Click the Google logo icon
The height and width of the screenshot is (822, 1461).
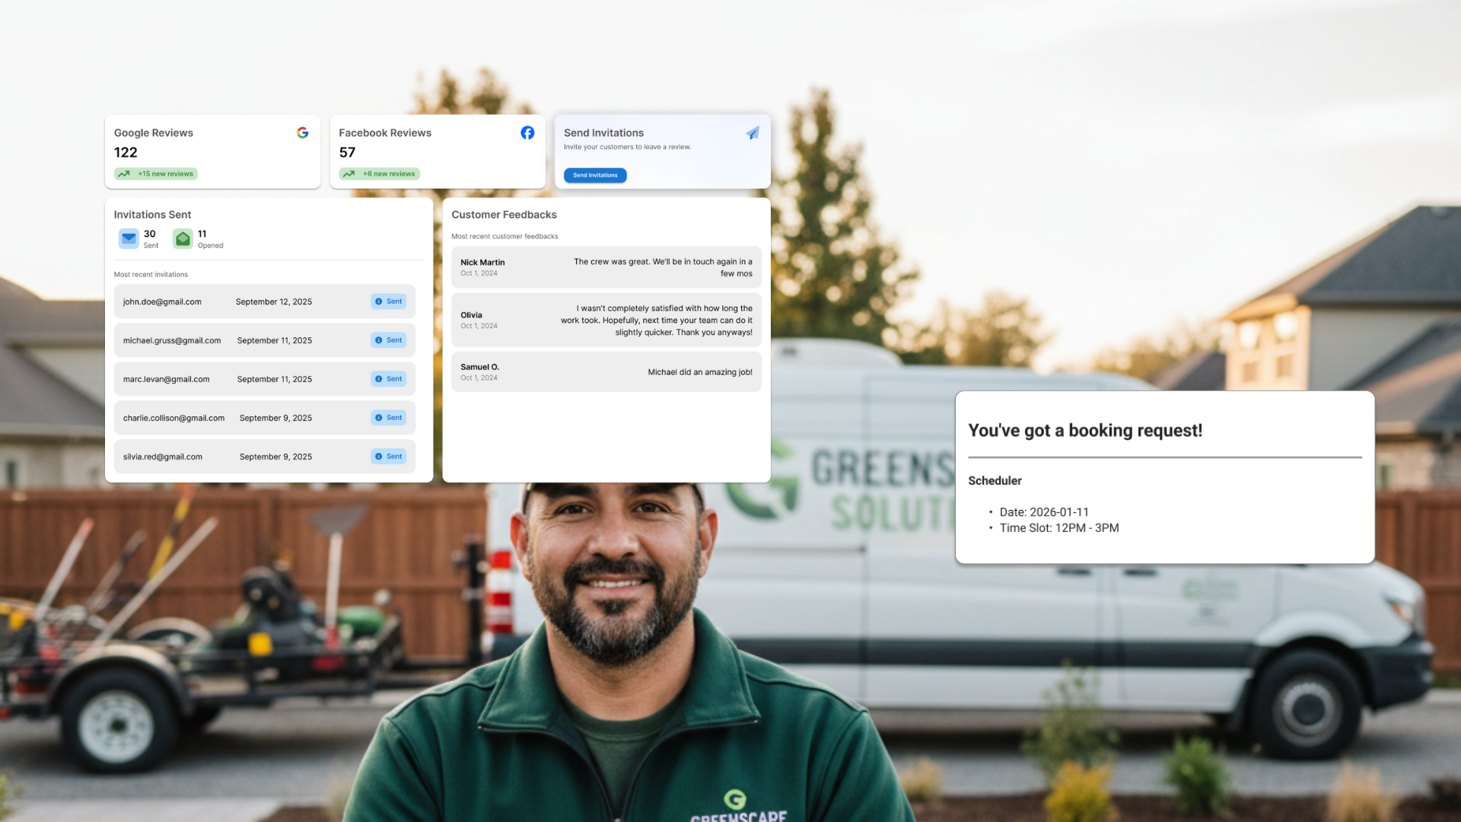[303, 132]
